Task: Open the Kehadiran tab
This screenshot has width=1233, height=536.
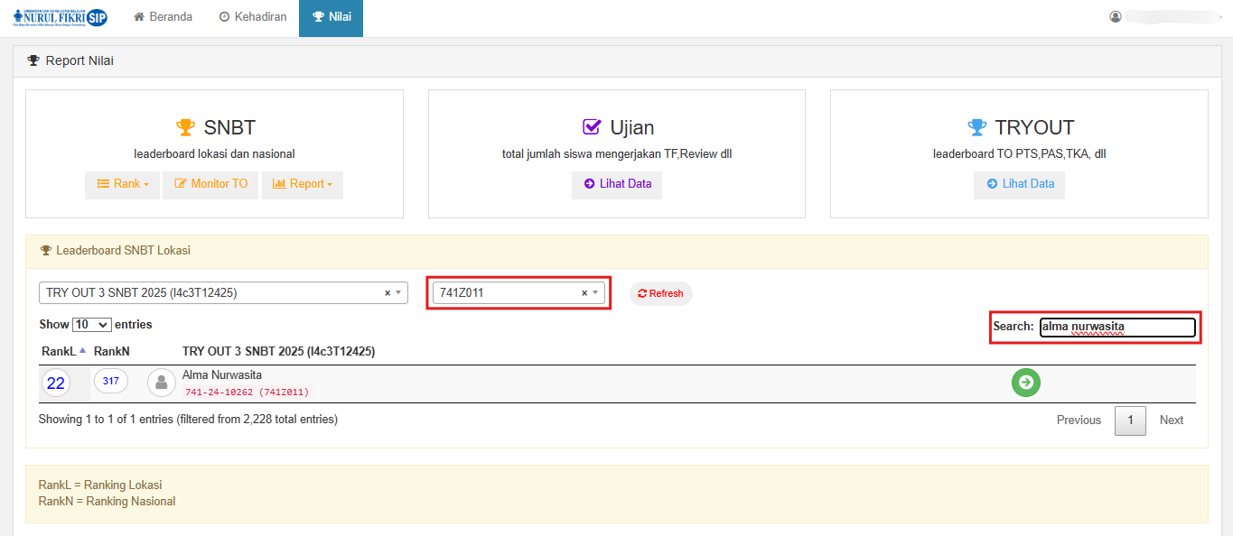Action: click(253, 17)
